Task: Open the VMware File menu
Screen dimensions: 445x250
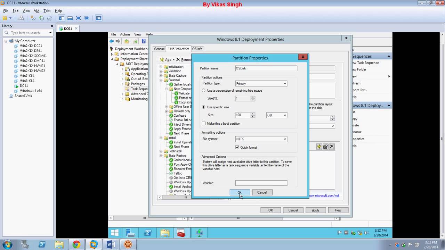Action: 6,11
